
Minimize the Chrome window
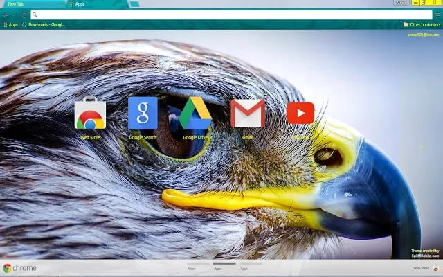[415, 3]
